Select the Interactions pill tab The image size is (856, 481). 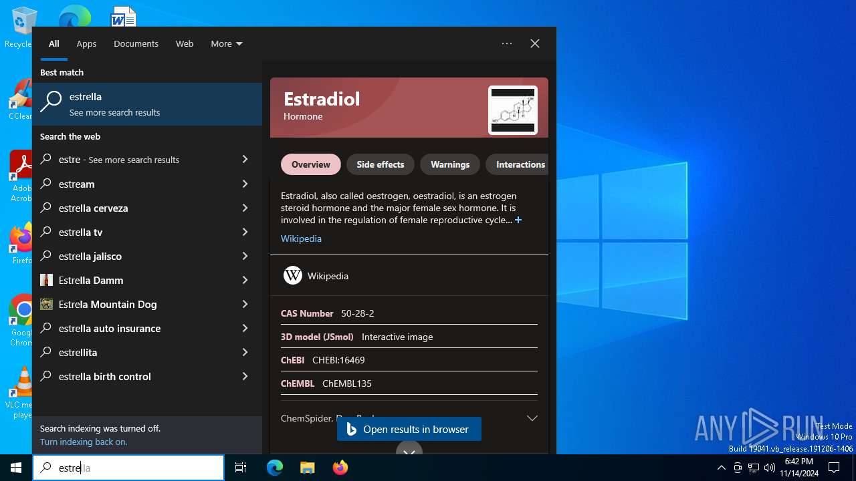(517, 164)
